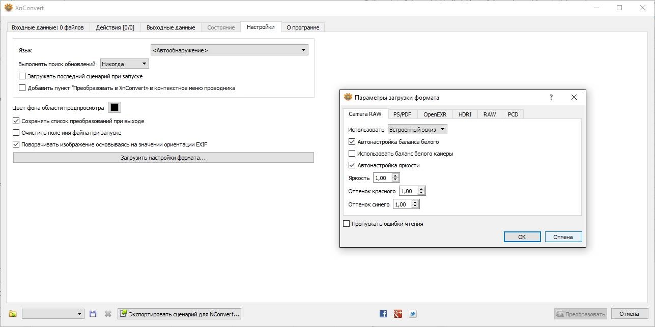Delete scenario with the gray X icon
Image resolution: width=655 pixels, height=327 pixels.
108,314
